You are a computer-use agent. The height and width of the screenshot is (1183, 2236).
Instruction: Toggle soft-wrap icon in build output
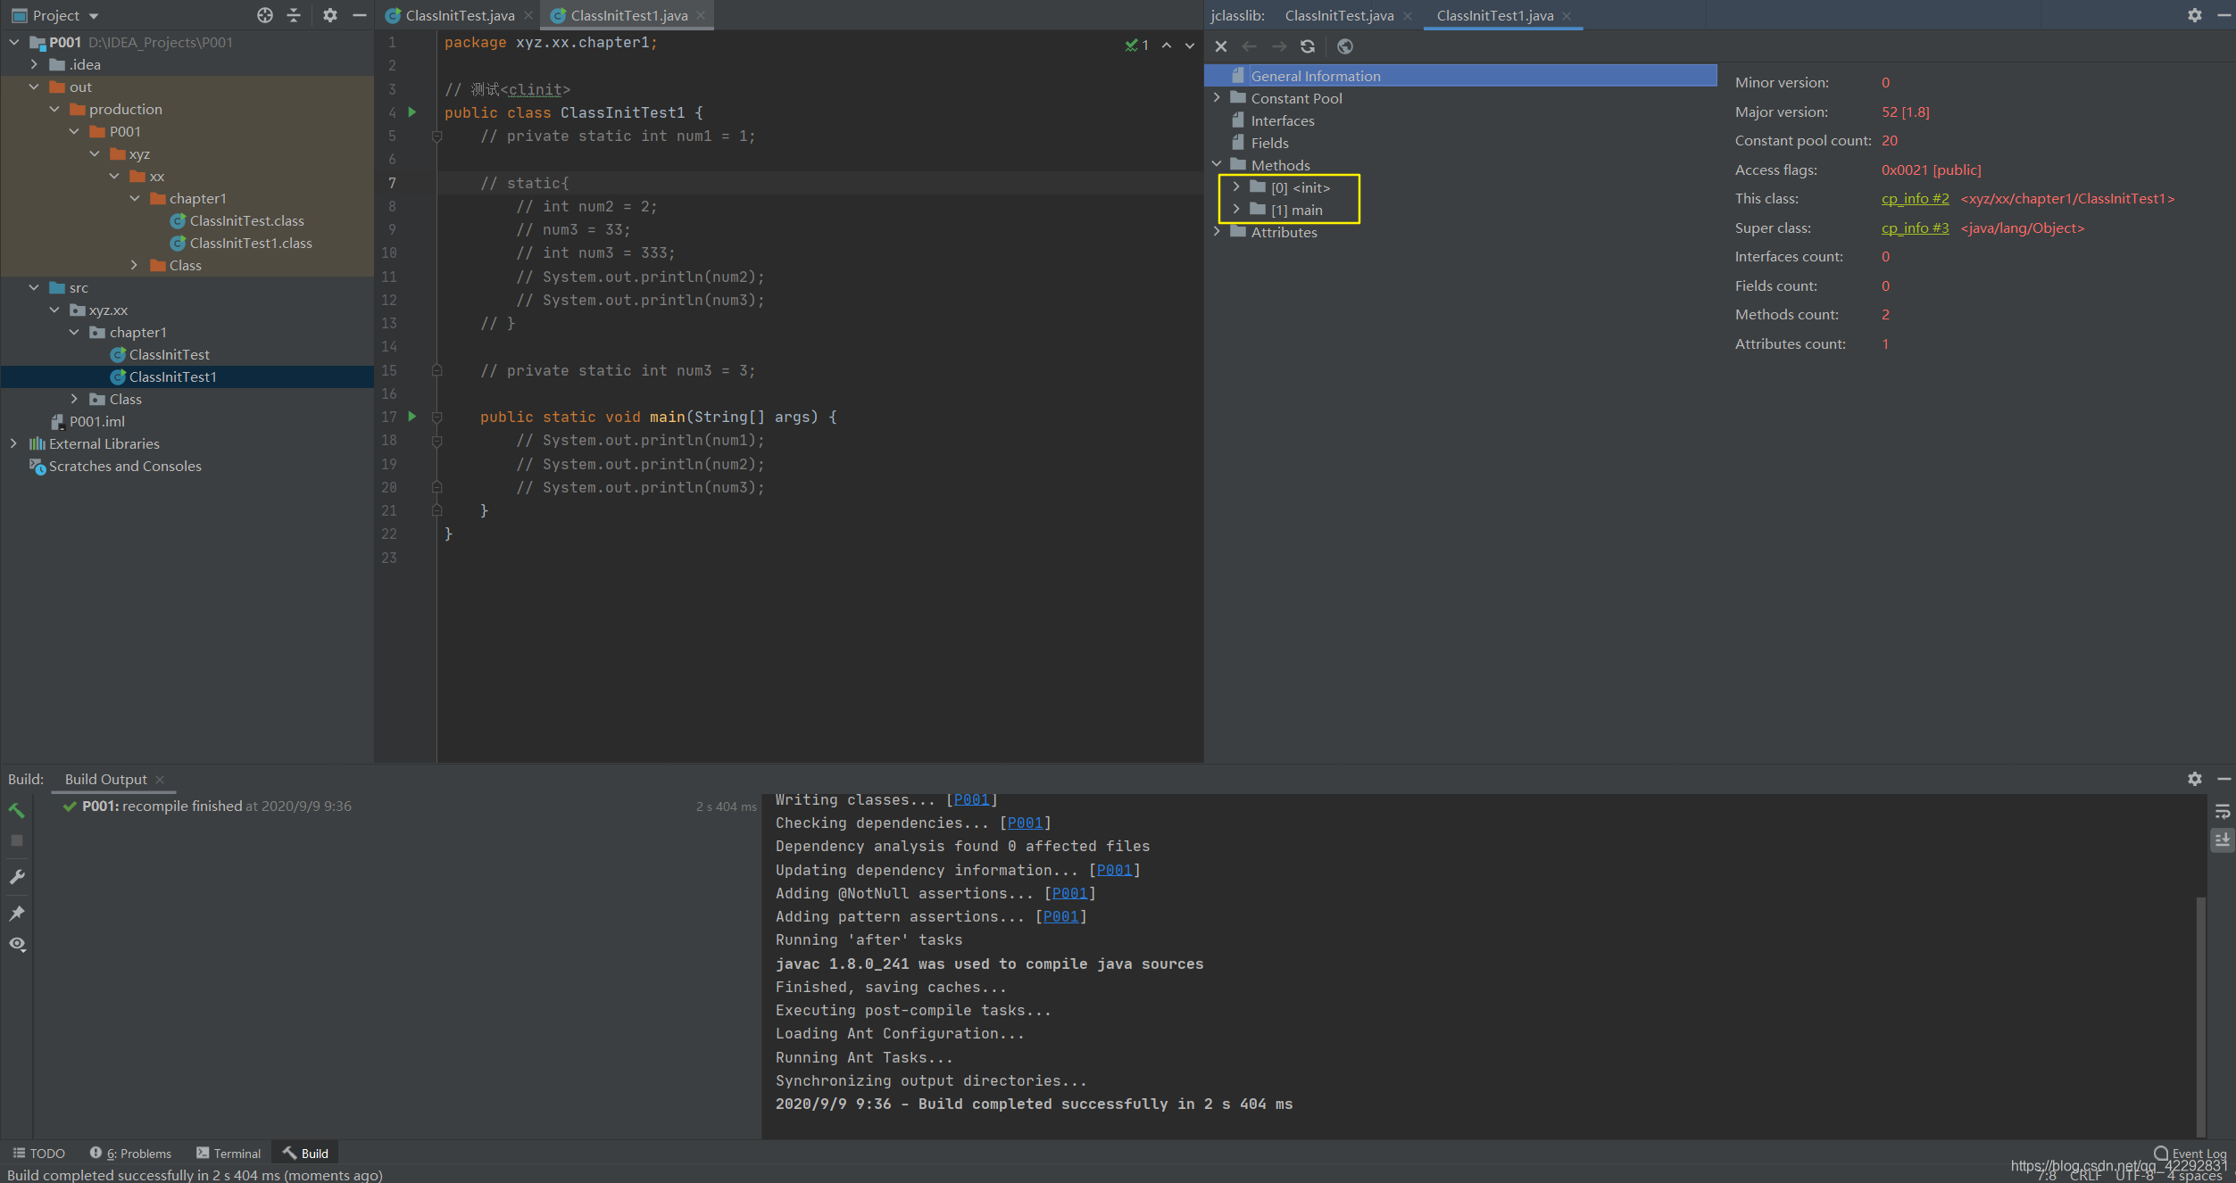point(2222,811)
